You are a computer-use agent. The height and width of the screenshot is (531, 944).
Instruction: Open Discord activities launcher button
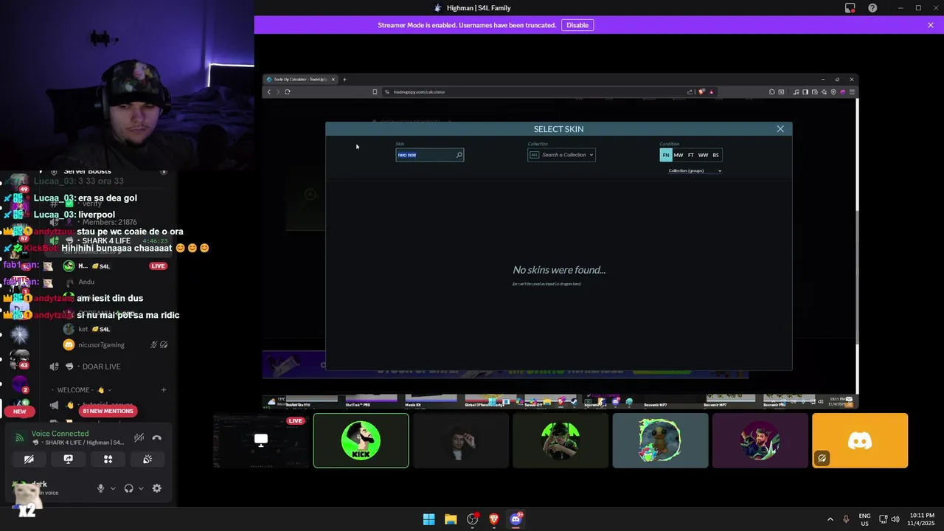coord(108,459)
